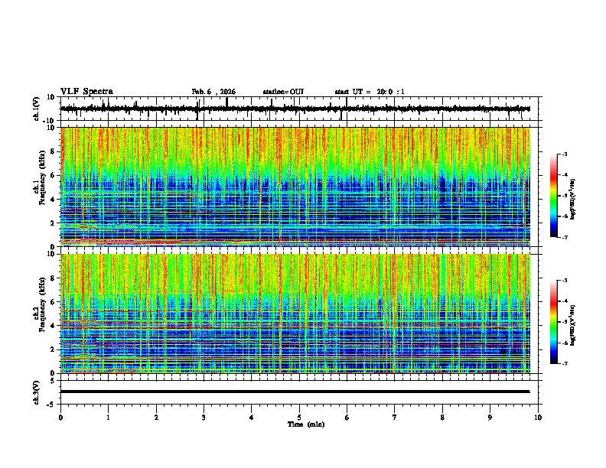Click the "-3" tick on ch.1 colorbar

565,154
